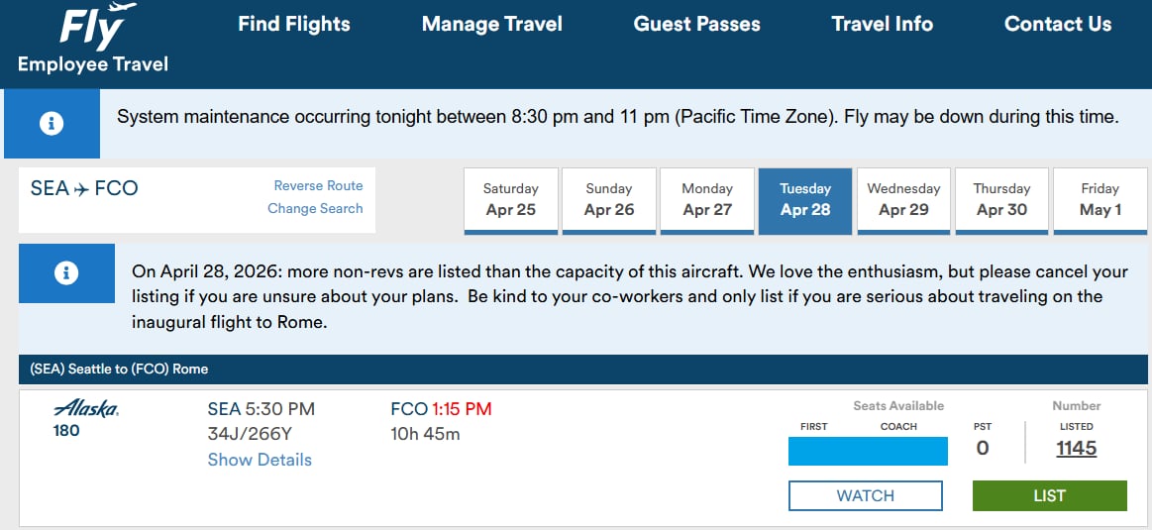The height and width of the screenshot is (530, 1152).
Task: Click the maintenance notice info icon
Action: tap(52, 124)
